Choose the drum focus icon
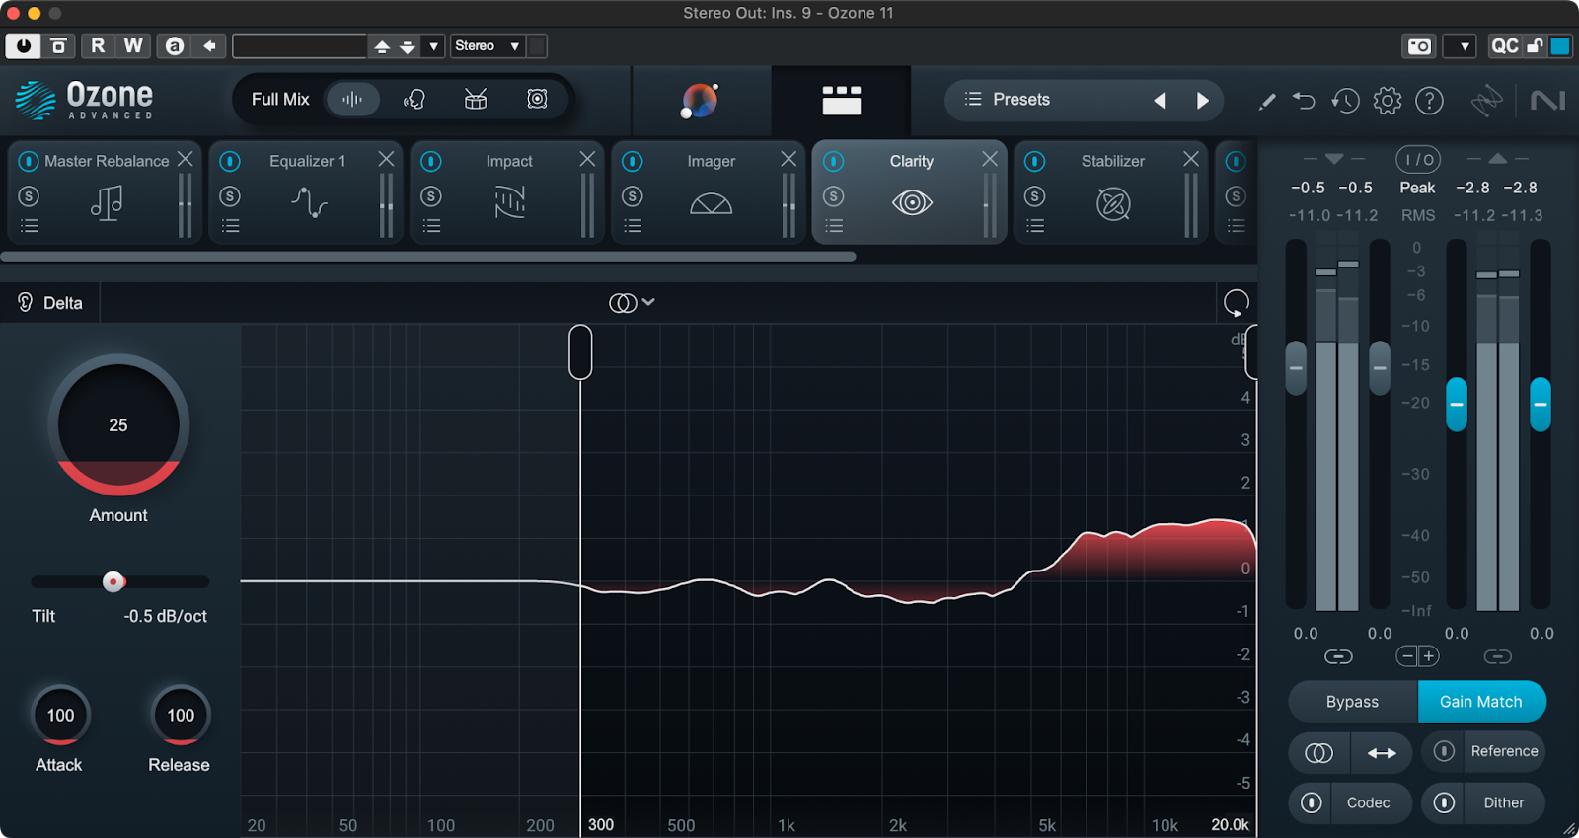 (476, 99)
